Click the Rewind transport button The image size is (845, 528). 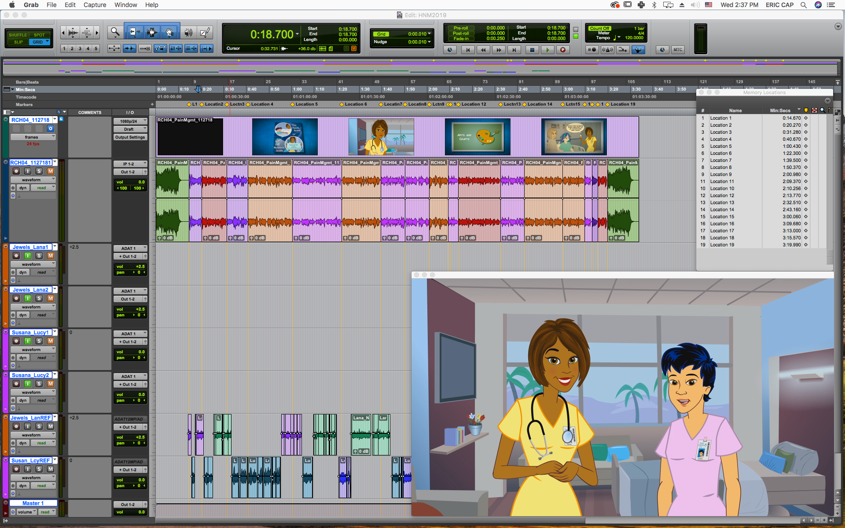483,50
